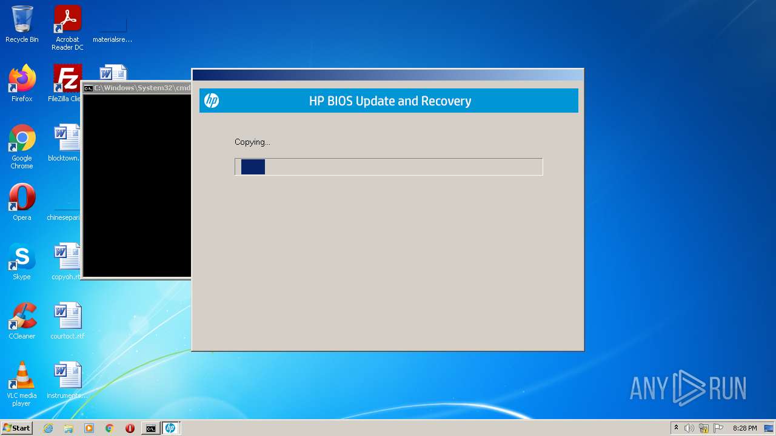The image size is (776, 436).
Task: Click the Show desktop button
Action: (769, 428)
